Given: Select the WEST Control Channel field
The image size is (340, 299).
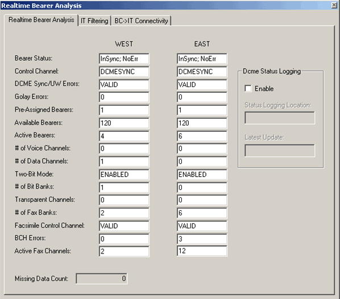Looking at the screenshot, I should tap(124, 72).
